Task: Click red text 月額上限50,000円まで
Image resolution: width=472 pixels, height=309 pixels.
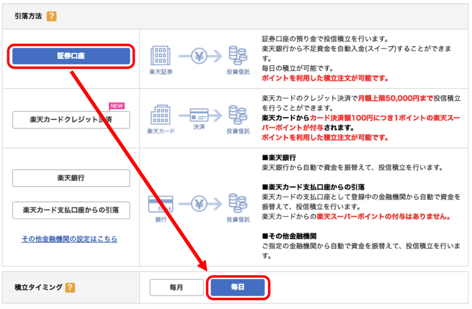Action: pos(395,98)
